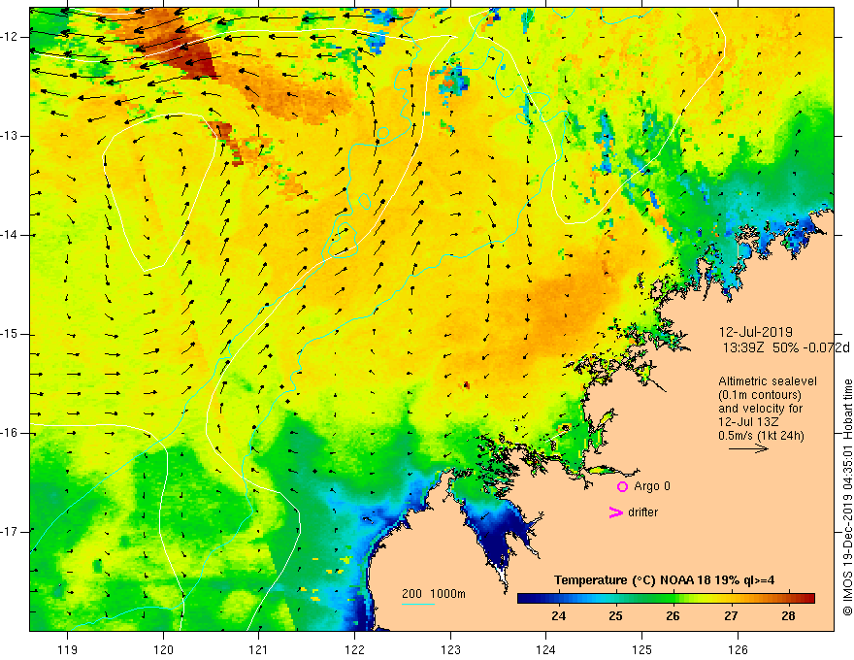Click the colorbar value 24

pyautogui.click(x=558, y=616)
